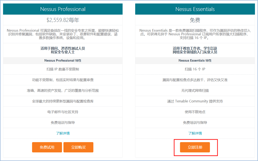Click 适用于教育工作者、学生 text
Screen dimensions: 258x161
[x=195, y=50]
